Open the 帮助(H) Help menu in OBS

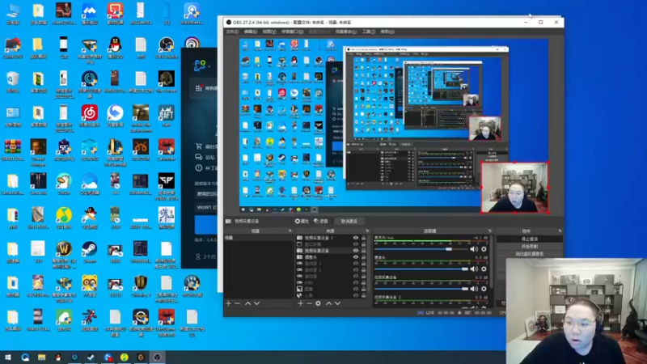click(387, 32)
